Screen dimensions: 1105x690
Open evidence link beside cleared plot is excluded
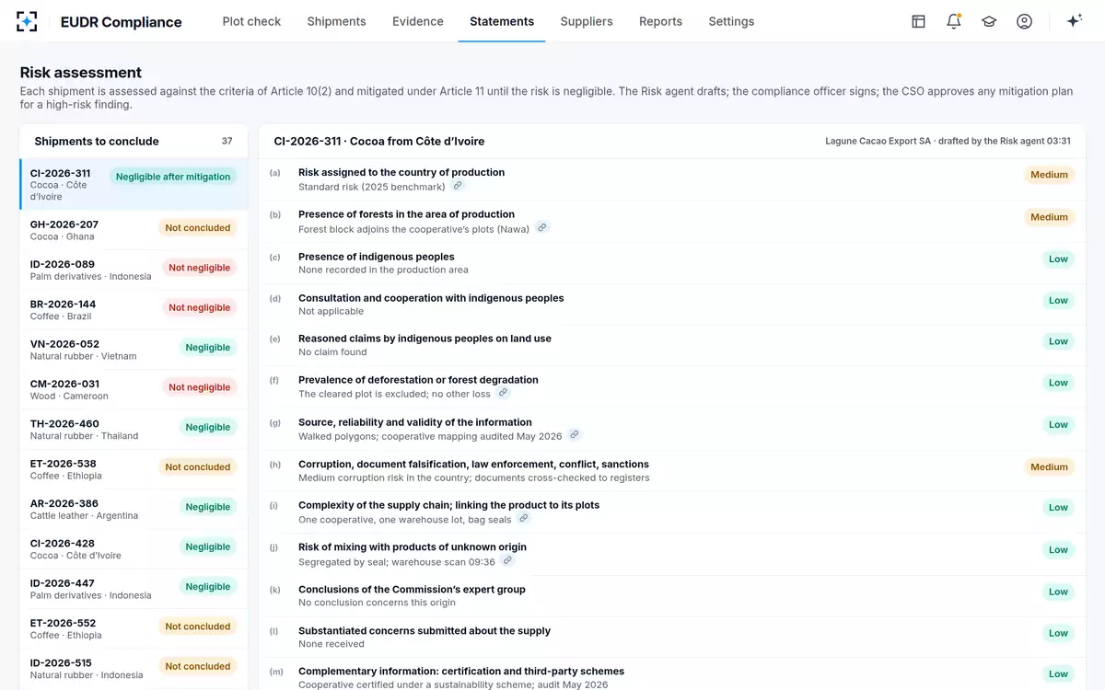tap(503, 393)
